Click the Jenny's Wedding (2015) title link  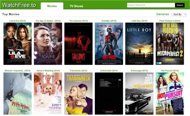click(x=48, y=71)
